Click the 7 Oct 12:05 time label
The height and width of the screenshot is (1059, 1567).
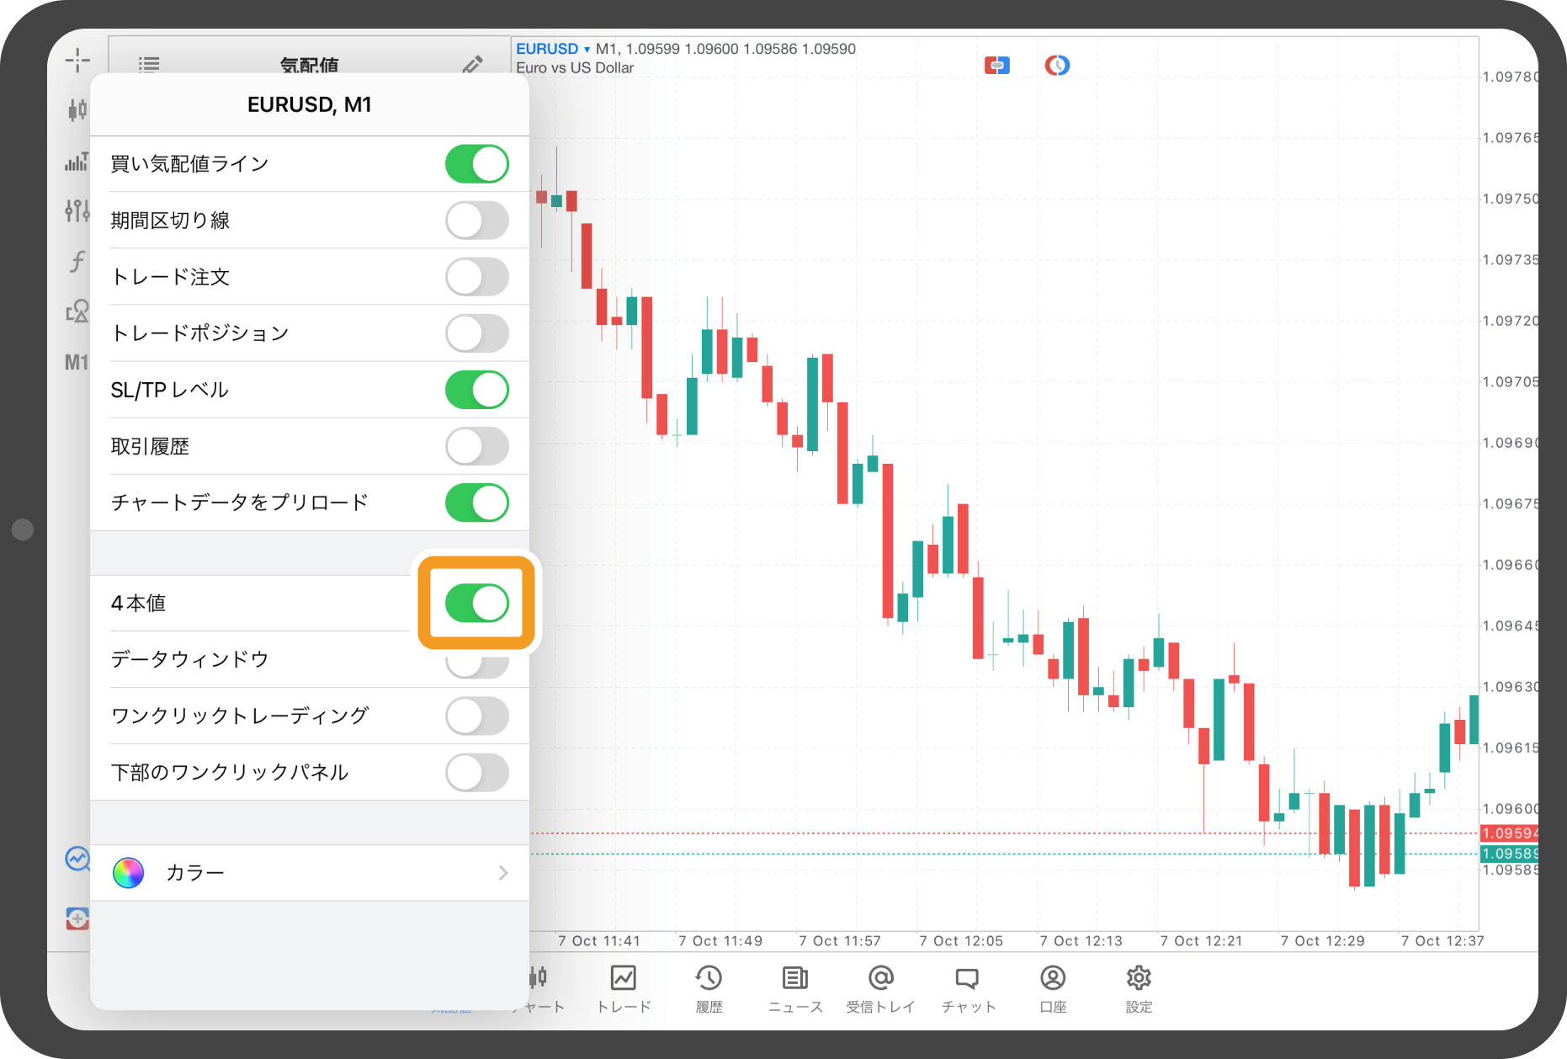click(x=961, y=940)
